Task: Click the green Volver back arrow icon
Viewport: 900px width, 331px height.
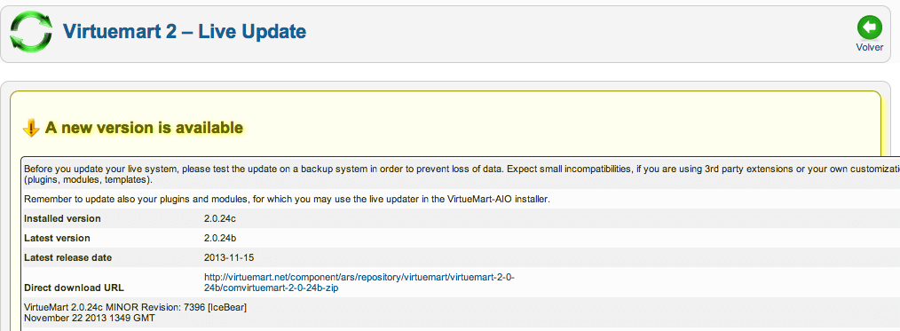Action: (x=870, y=28)
